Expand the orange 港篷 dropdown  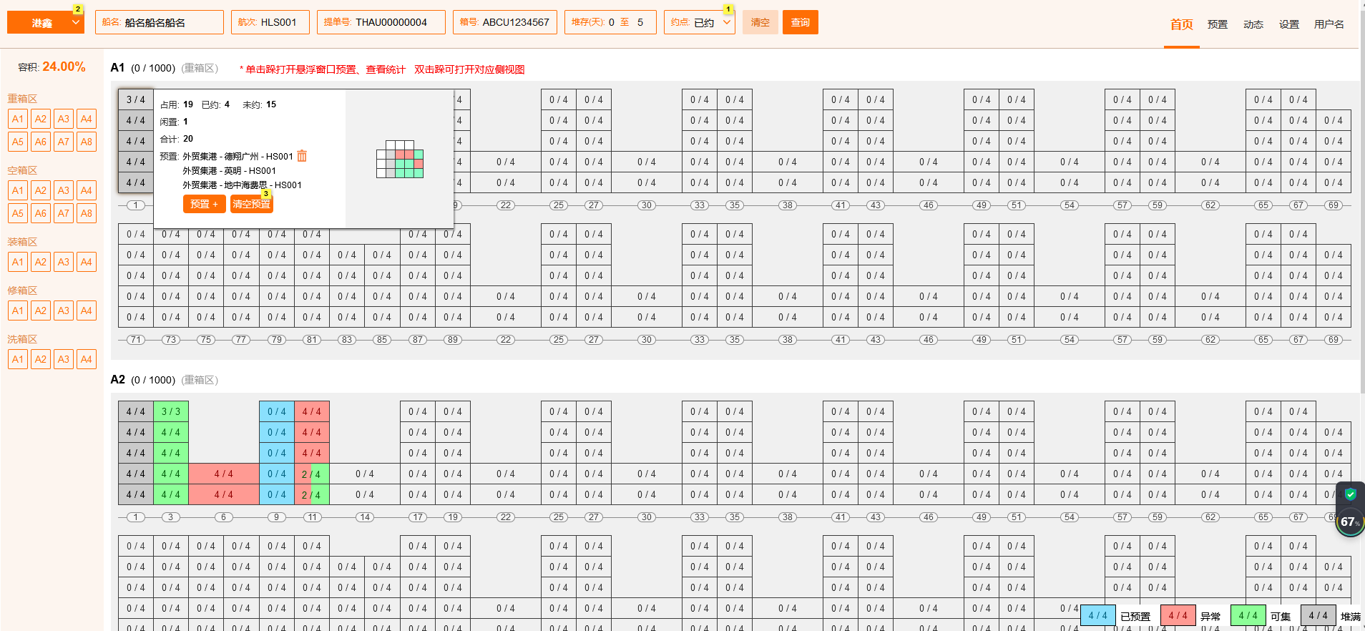click(x=47, y=22)
